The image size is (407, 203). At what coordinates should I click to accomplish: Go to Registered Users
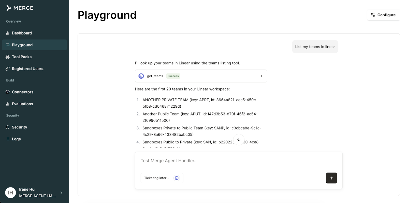pos(34,69)
